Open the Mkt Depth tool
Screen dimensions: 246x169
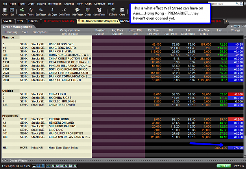(52, 12)
